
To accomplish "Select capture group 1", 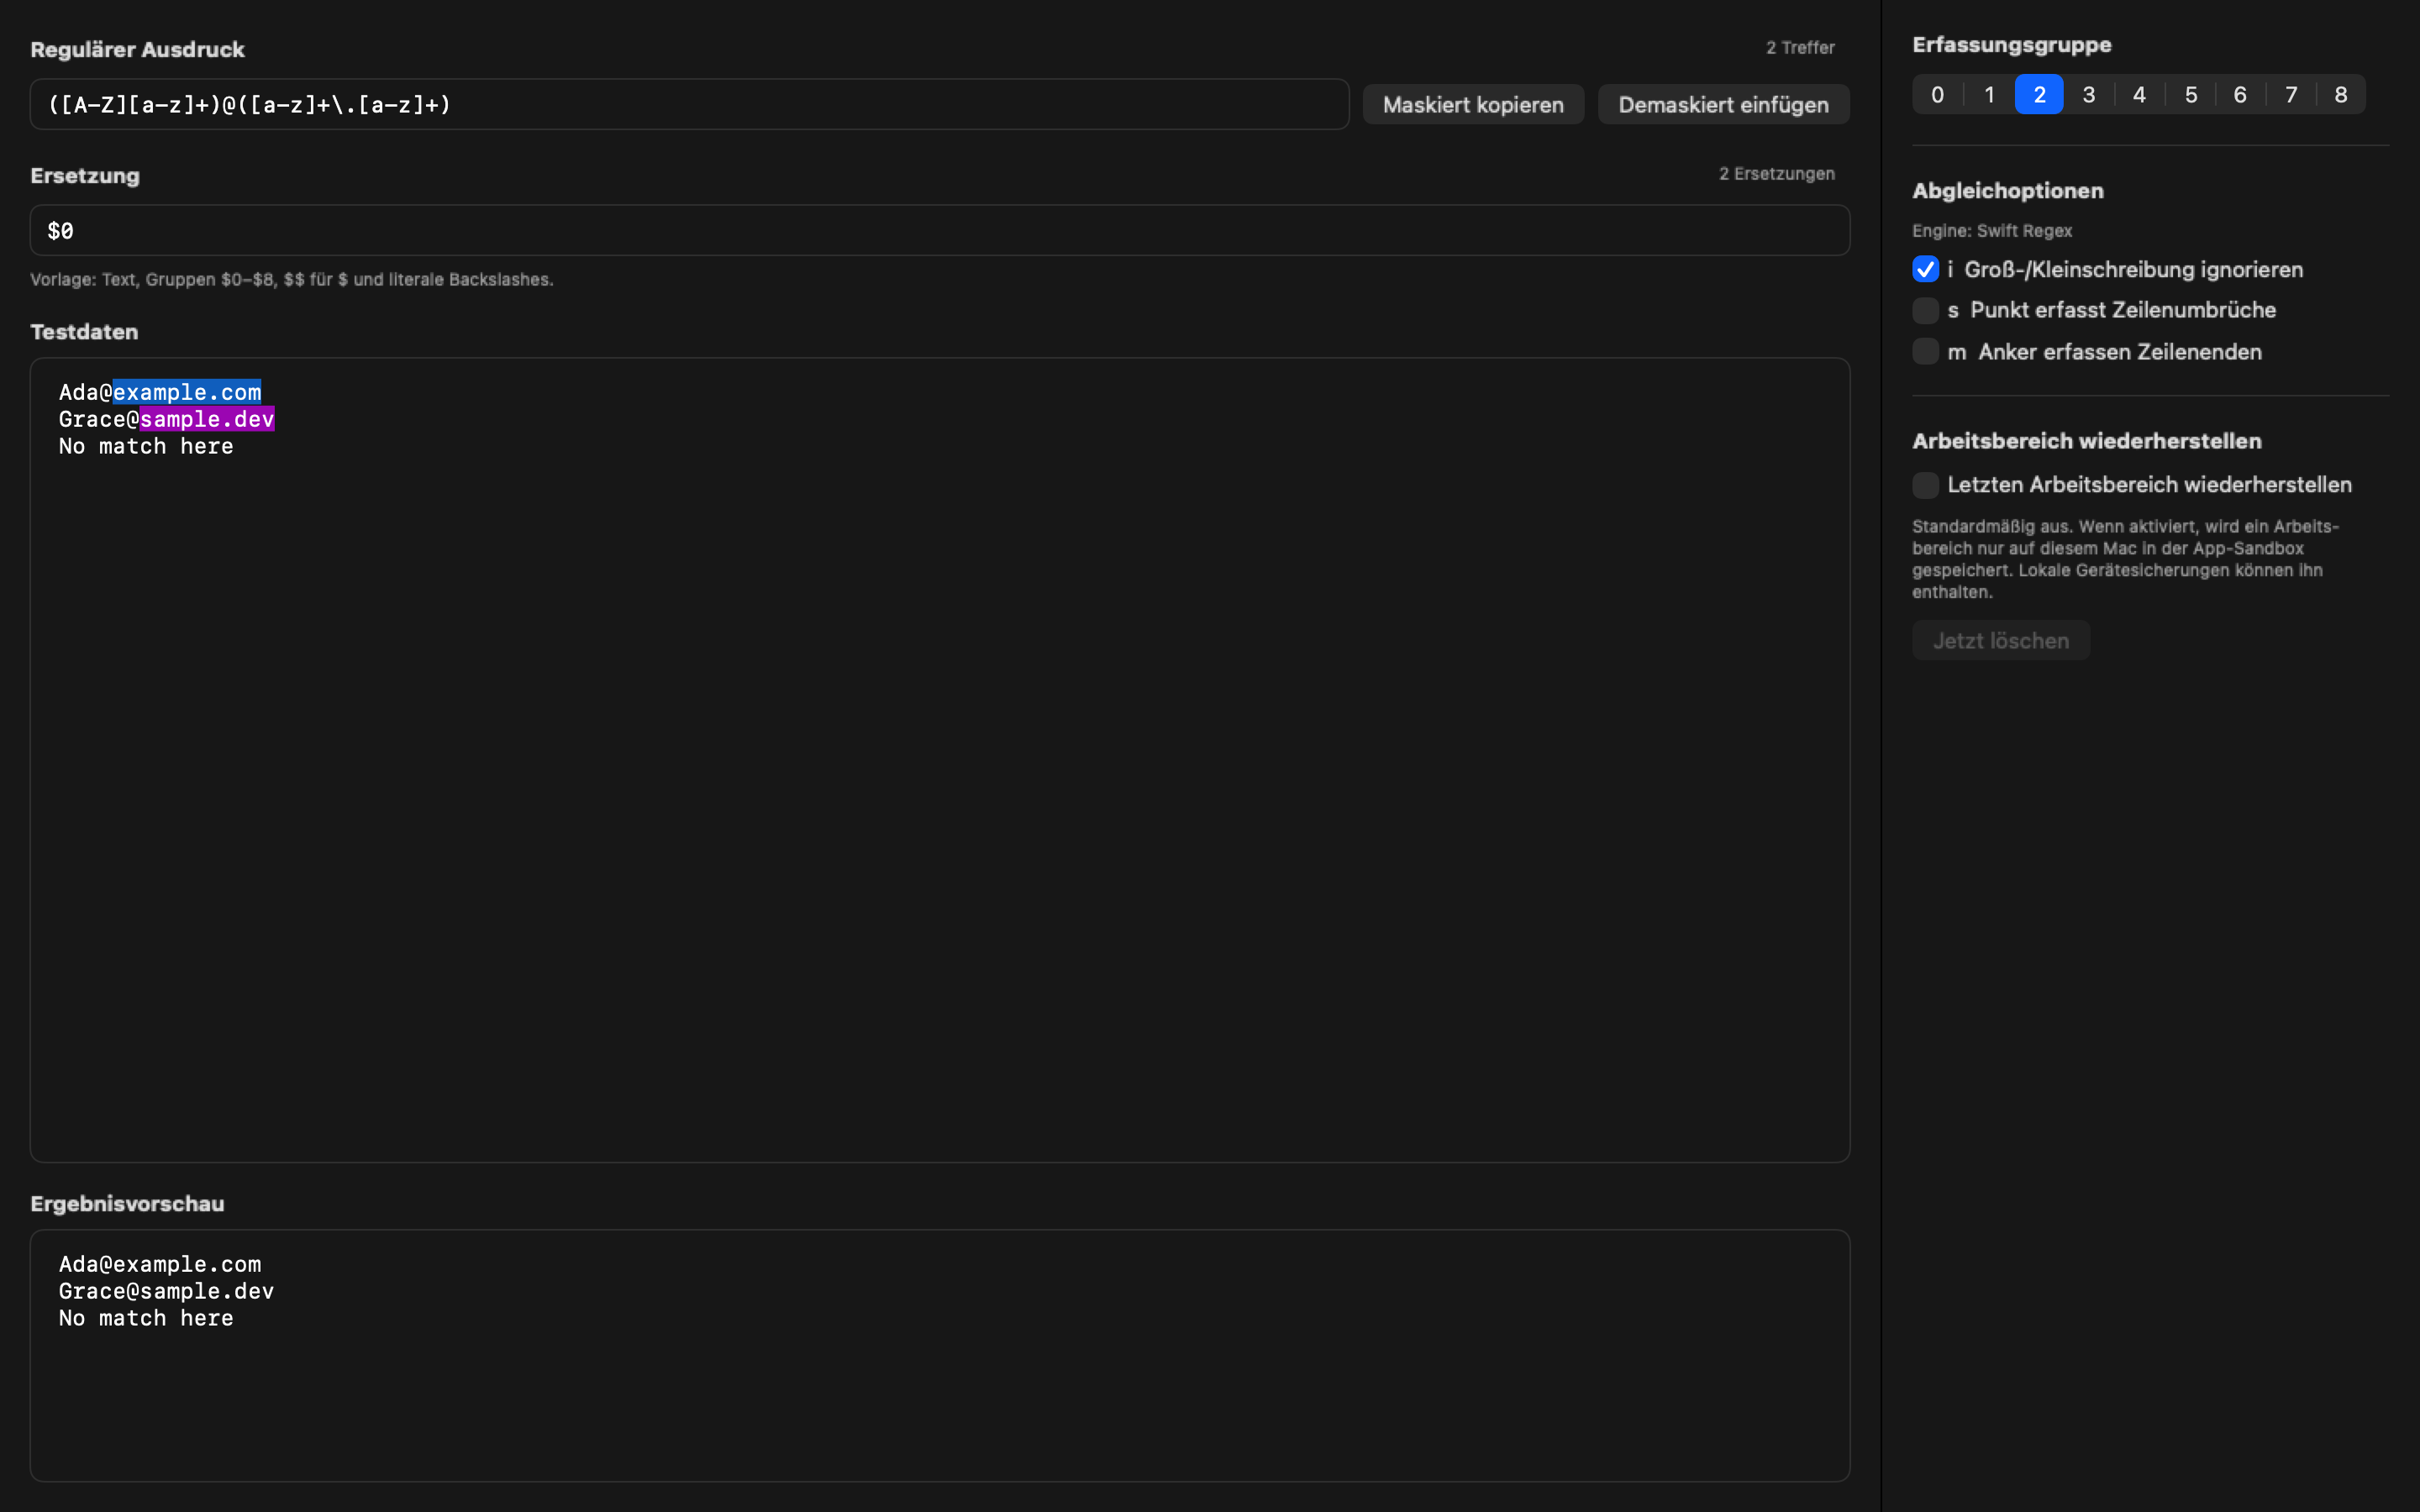I will (1989, 94).
